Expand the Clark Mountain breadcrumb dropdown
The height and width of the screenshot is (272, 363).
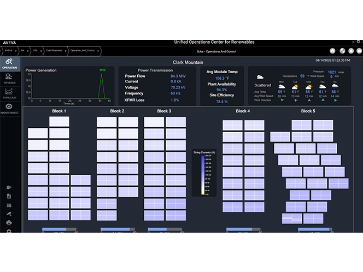[x=65, y=50]
